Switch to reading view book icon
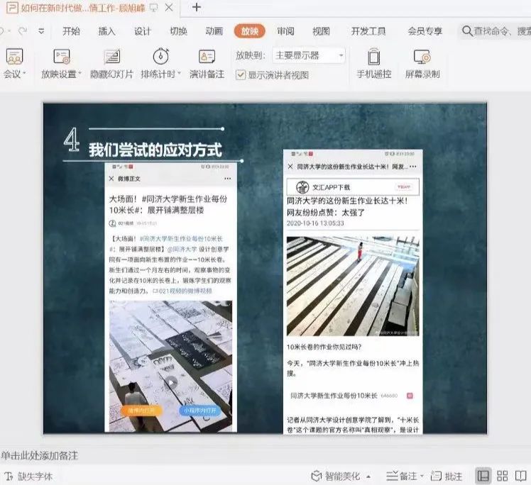This screenshot has height=485, width=531. click(520, 476)
